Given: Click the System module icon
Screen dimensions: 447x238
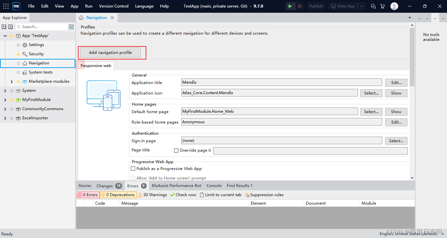Looking at the screenshot, I should point(18,91).
